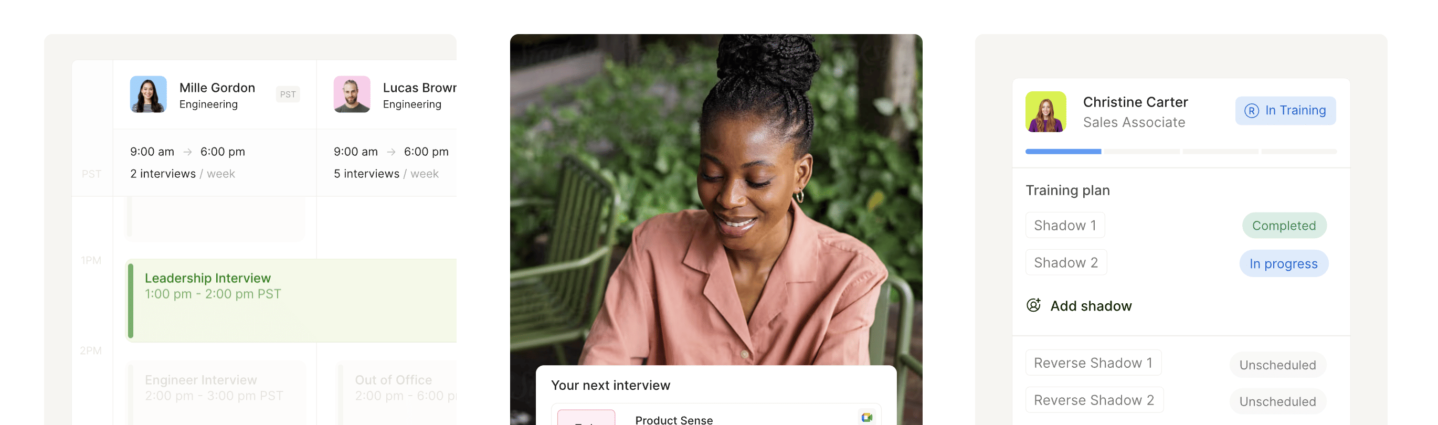Open Lucas Brown's avatar photo
Image resolution: width=1438 pixels, height=425 pixels.
(352, 94)
